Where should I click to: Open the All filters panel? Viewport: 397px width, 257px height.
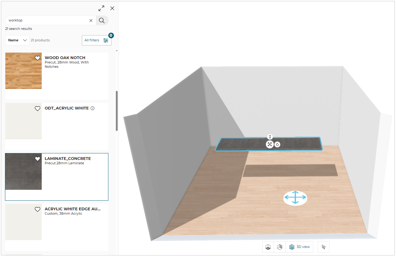(97, 40)
